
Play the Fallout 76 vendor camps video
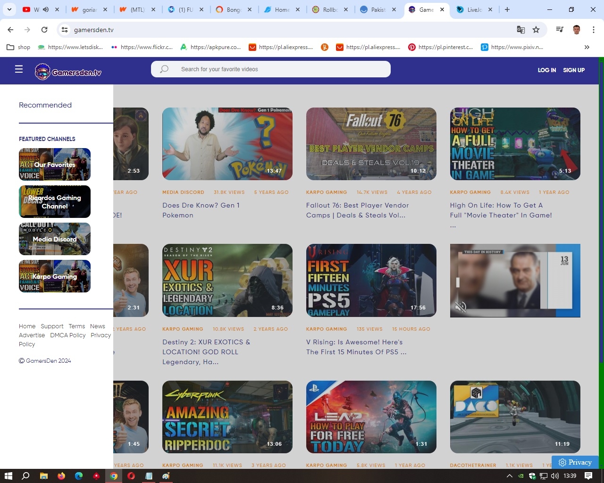click(x=371, y=144)
